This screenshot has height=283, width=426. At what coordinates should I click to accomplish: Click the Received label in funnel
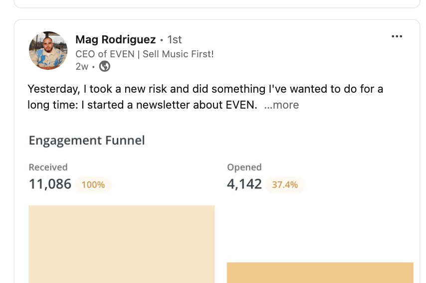click(48, 167)
